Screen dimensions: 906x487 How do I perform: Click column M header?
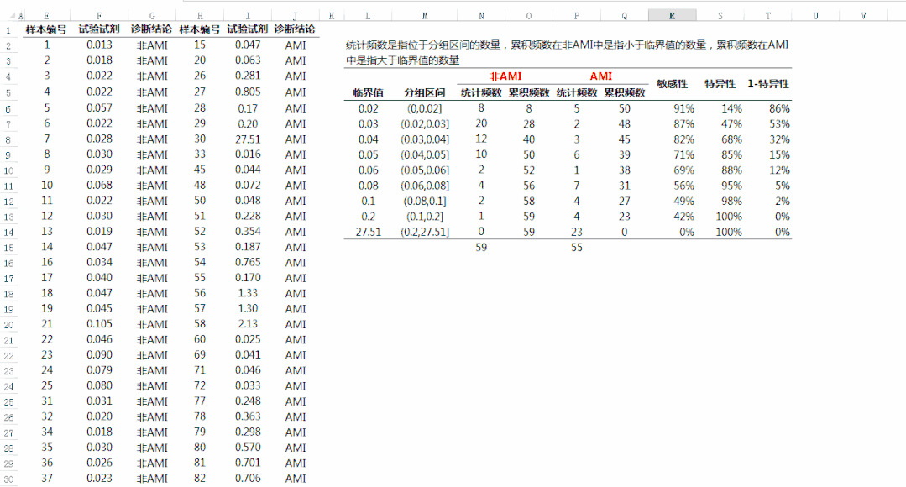click(x=424, y=15)
